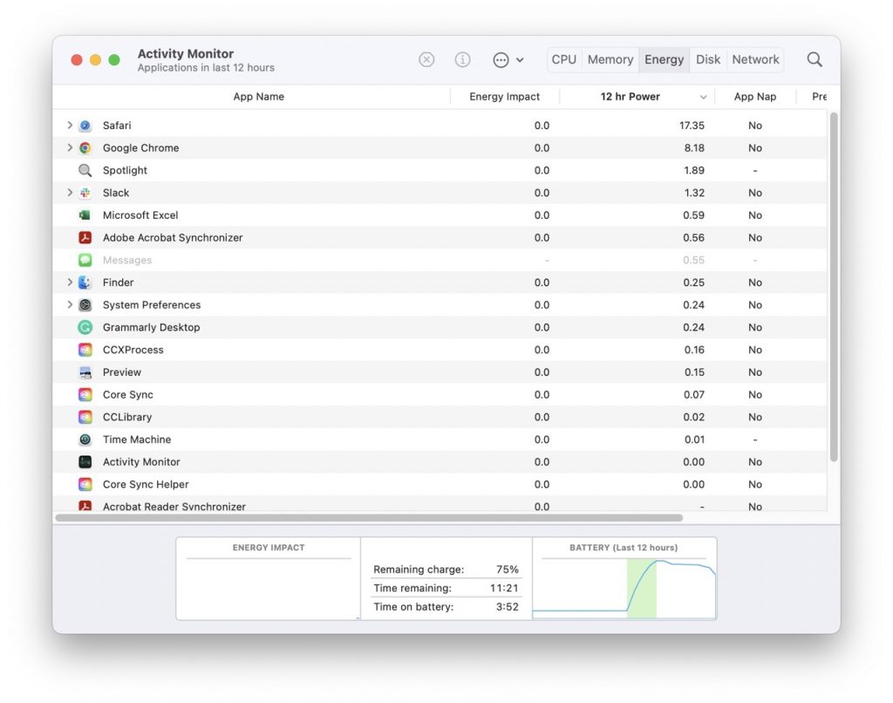
Task: Select the Spotlight magnifying glass icon
Action: 85,170
